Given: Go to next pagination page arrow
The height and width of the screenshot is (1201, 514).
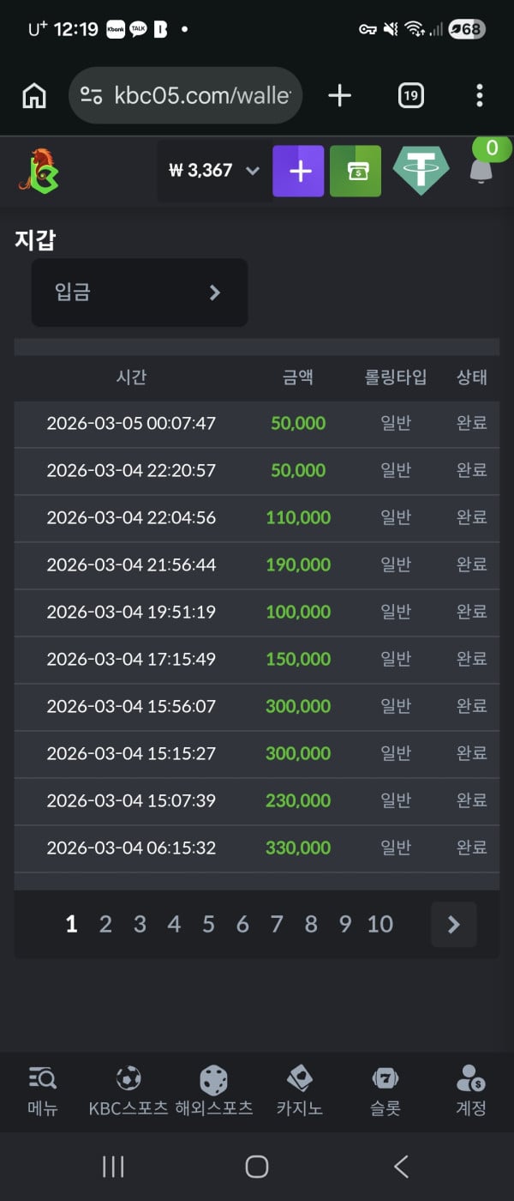Looking at the screenshot, I should pos(453,924).
